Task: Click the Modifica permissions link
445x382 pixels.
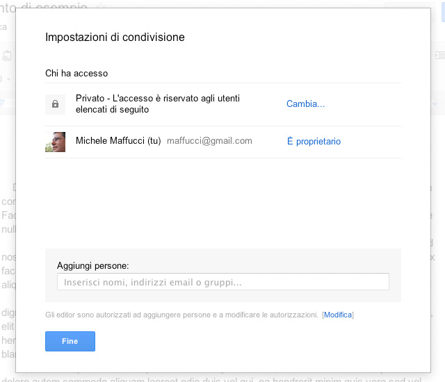Action: [x=338, y=315]
